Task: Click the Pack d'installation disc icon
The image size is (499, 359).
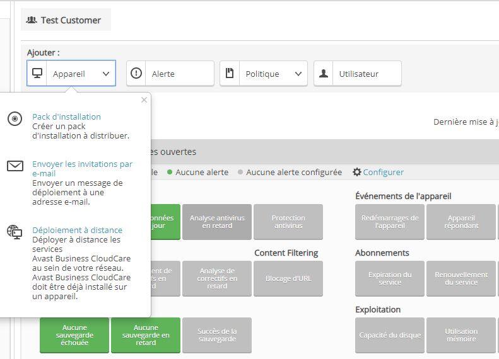Action: pyautogui.click(x=15, y=119)
